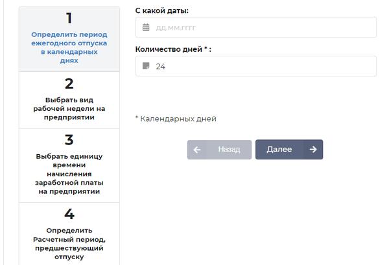Click the "Количество дней * :" label
The height and width of the screenshot is (265, 389).
pyautogui.click(x=173, y=49)
